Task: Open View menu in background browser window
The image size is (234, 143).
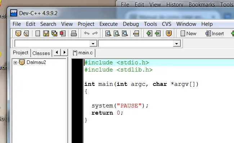Action: (x=155, y=5)
